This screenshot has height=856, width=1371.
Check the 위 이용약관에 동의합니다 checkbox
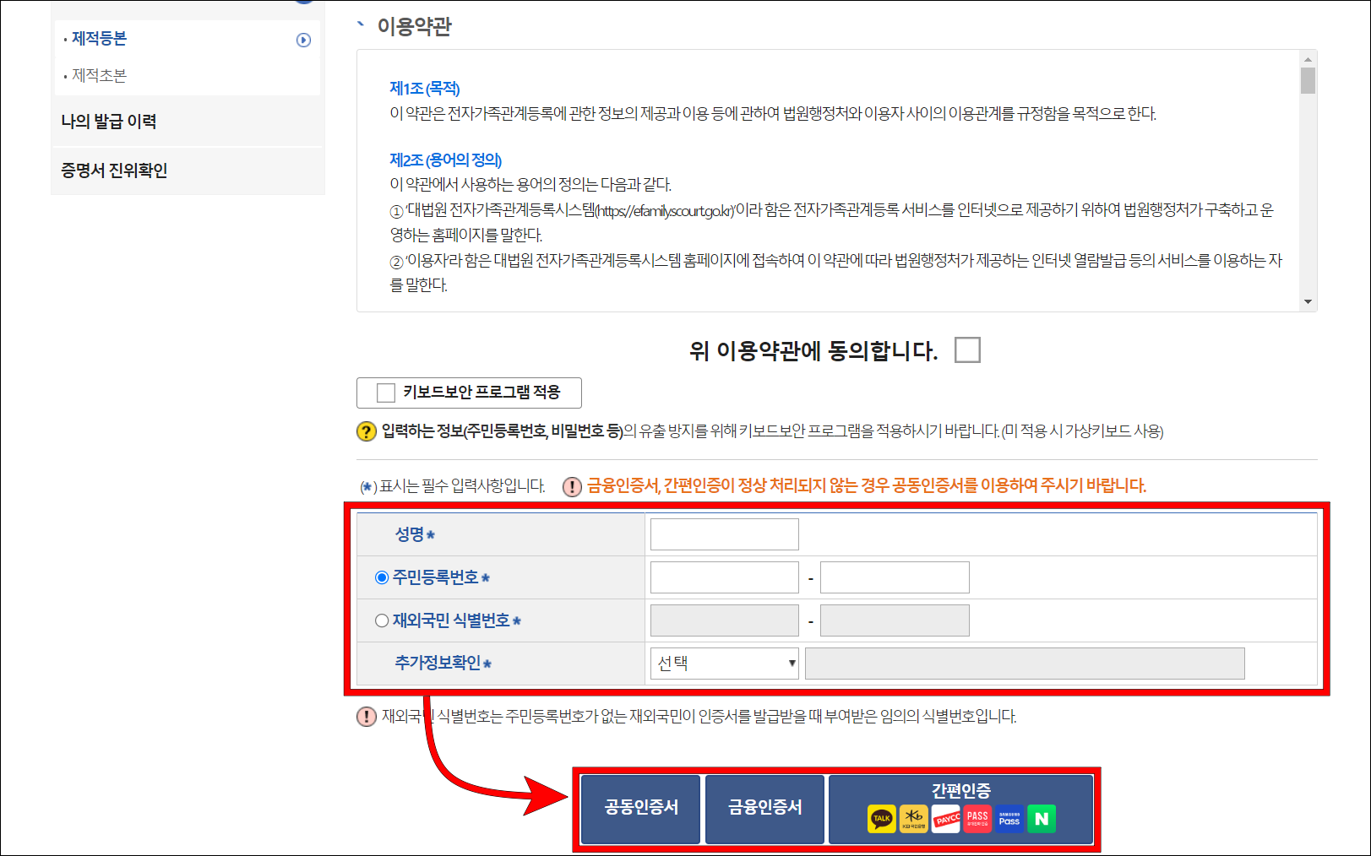coord(967,349)
